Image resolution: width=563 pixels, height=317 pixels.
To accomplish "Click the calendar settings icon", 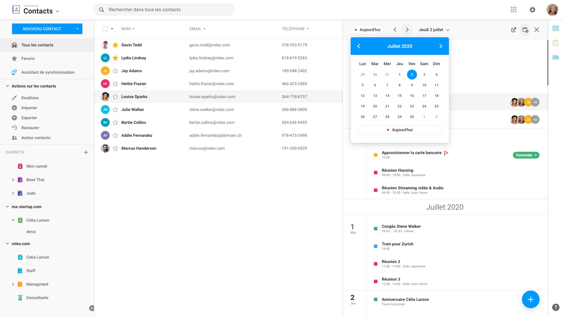I will click(525, 30).
